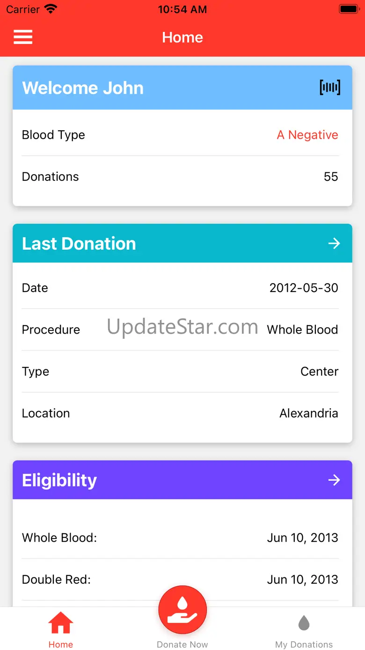Screen dimensions: 365x650
Task: Select the Last Donation header
Action: (x=79, y=244)
